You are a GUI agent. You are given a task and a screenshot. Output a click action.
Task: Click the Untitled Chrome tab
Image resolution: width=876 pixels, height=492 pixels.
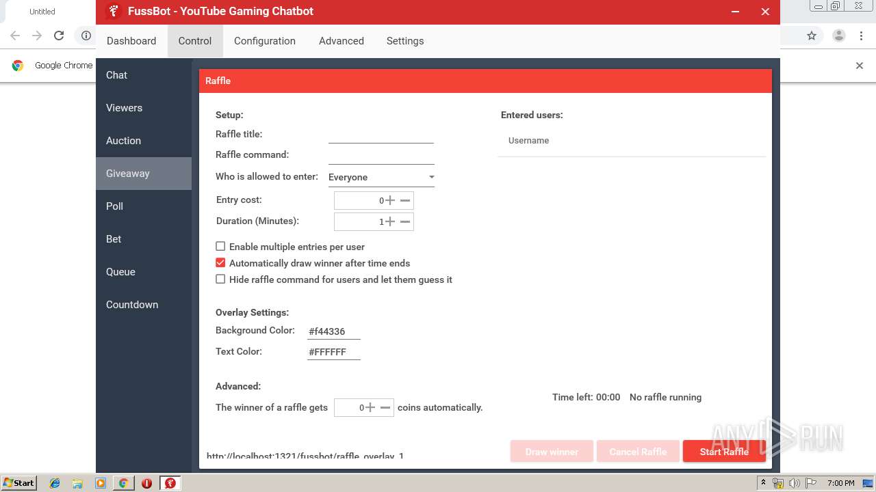coord(42,12)
